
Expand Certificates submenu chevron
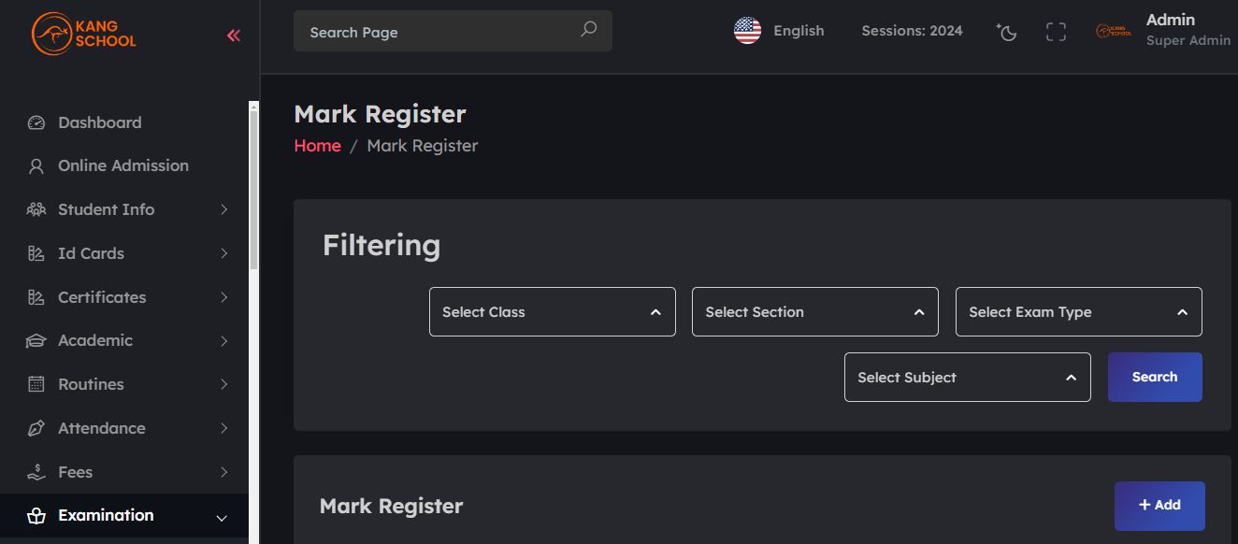pos(223,297)
